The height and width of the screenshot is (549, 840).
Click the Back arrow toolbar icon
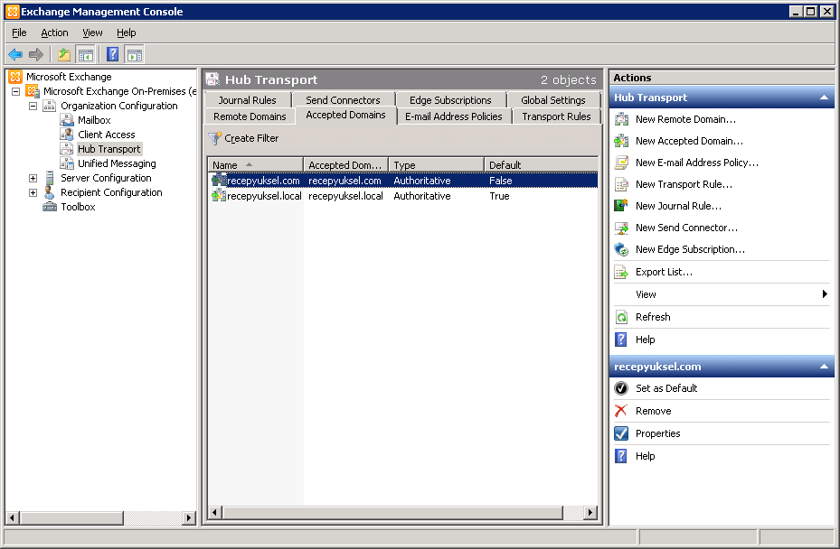point(15,54)
